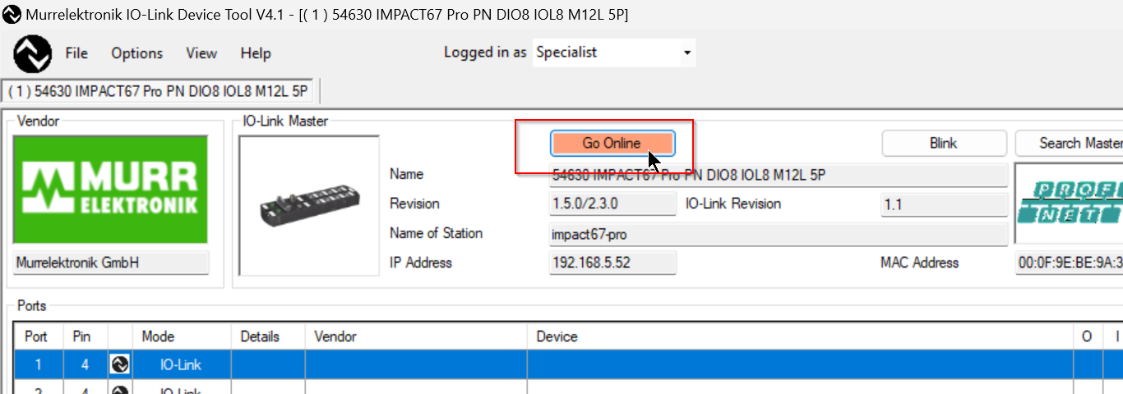Click the Murr Elektronik vendor logo

[x=111, y=190]
